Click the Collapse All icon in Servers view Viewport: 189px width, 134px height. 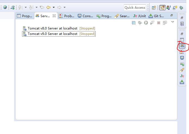(x=134, y=23)
